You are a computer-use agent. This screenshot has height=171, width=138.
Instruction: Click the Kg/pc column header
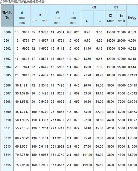[132, 18]
